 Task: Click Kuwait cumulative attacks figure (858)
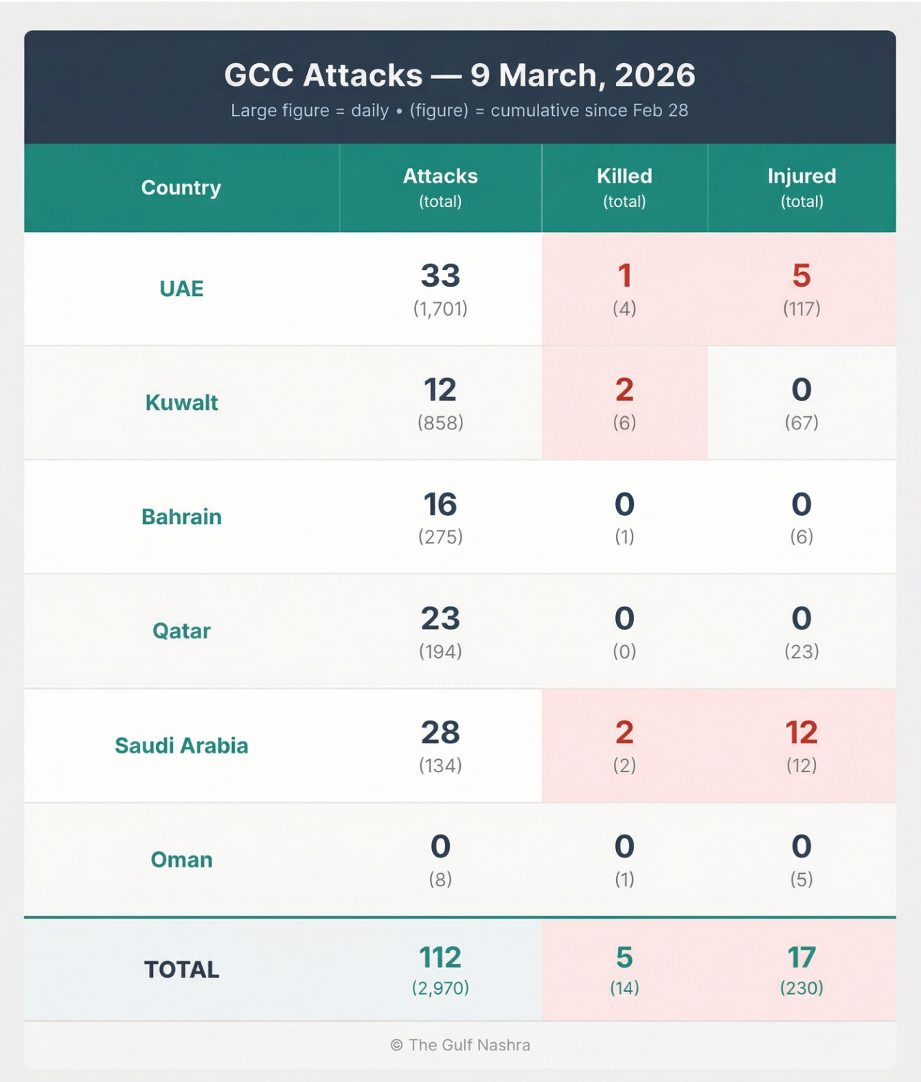440,422
